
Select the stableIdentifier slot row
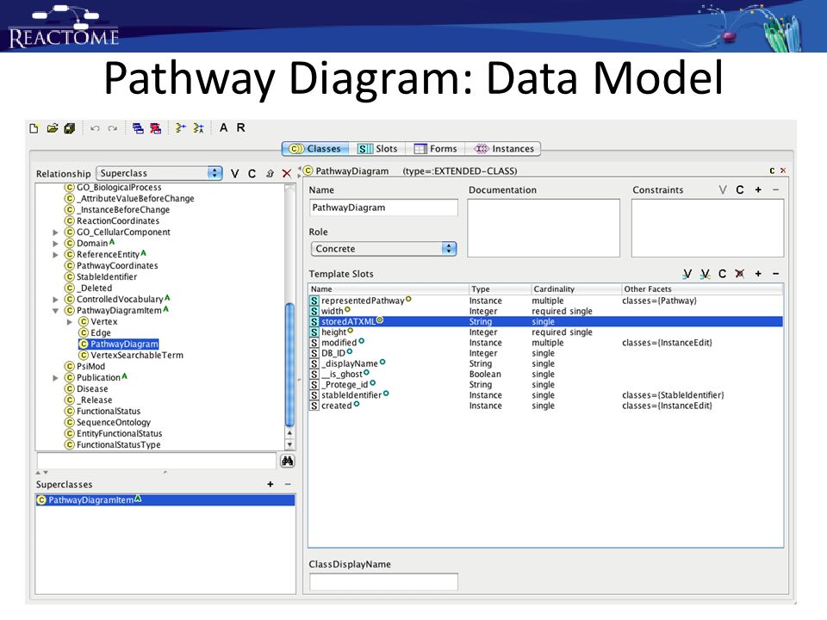[x=546, y=395]
